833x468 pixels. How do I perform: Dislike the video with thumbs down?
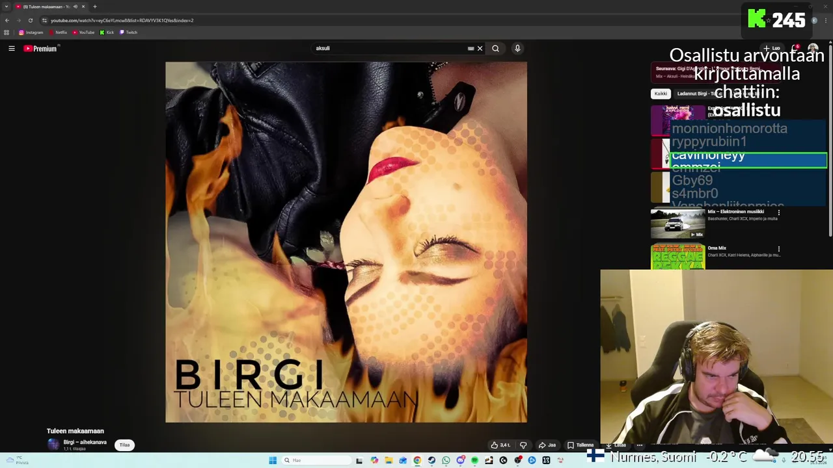(x=523, y=445)
